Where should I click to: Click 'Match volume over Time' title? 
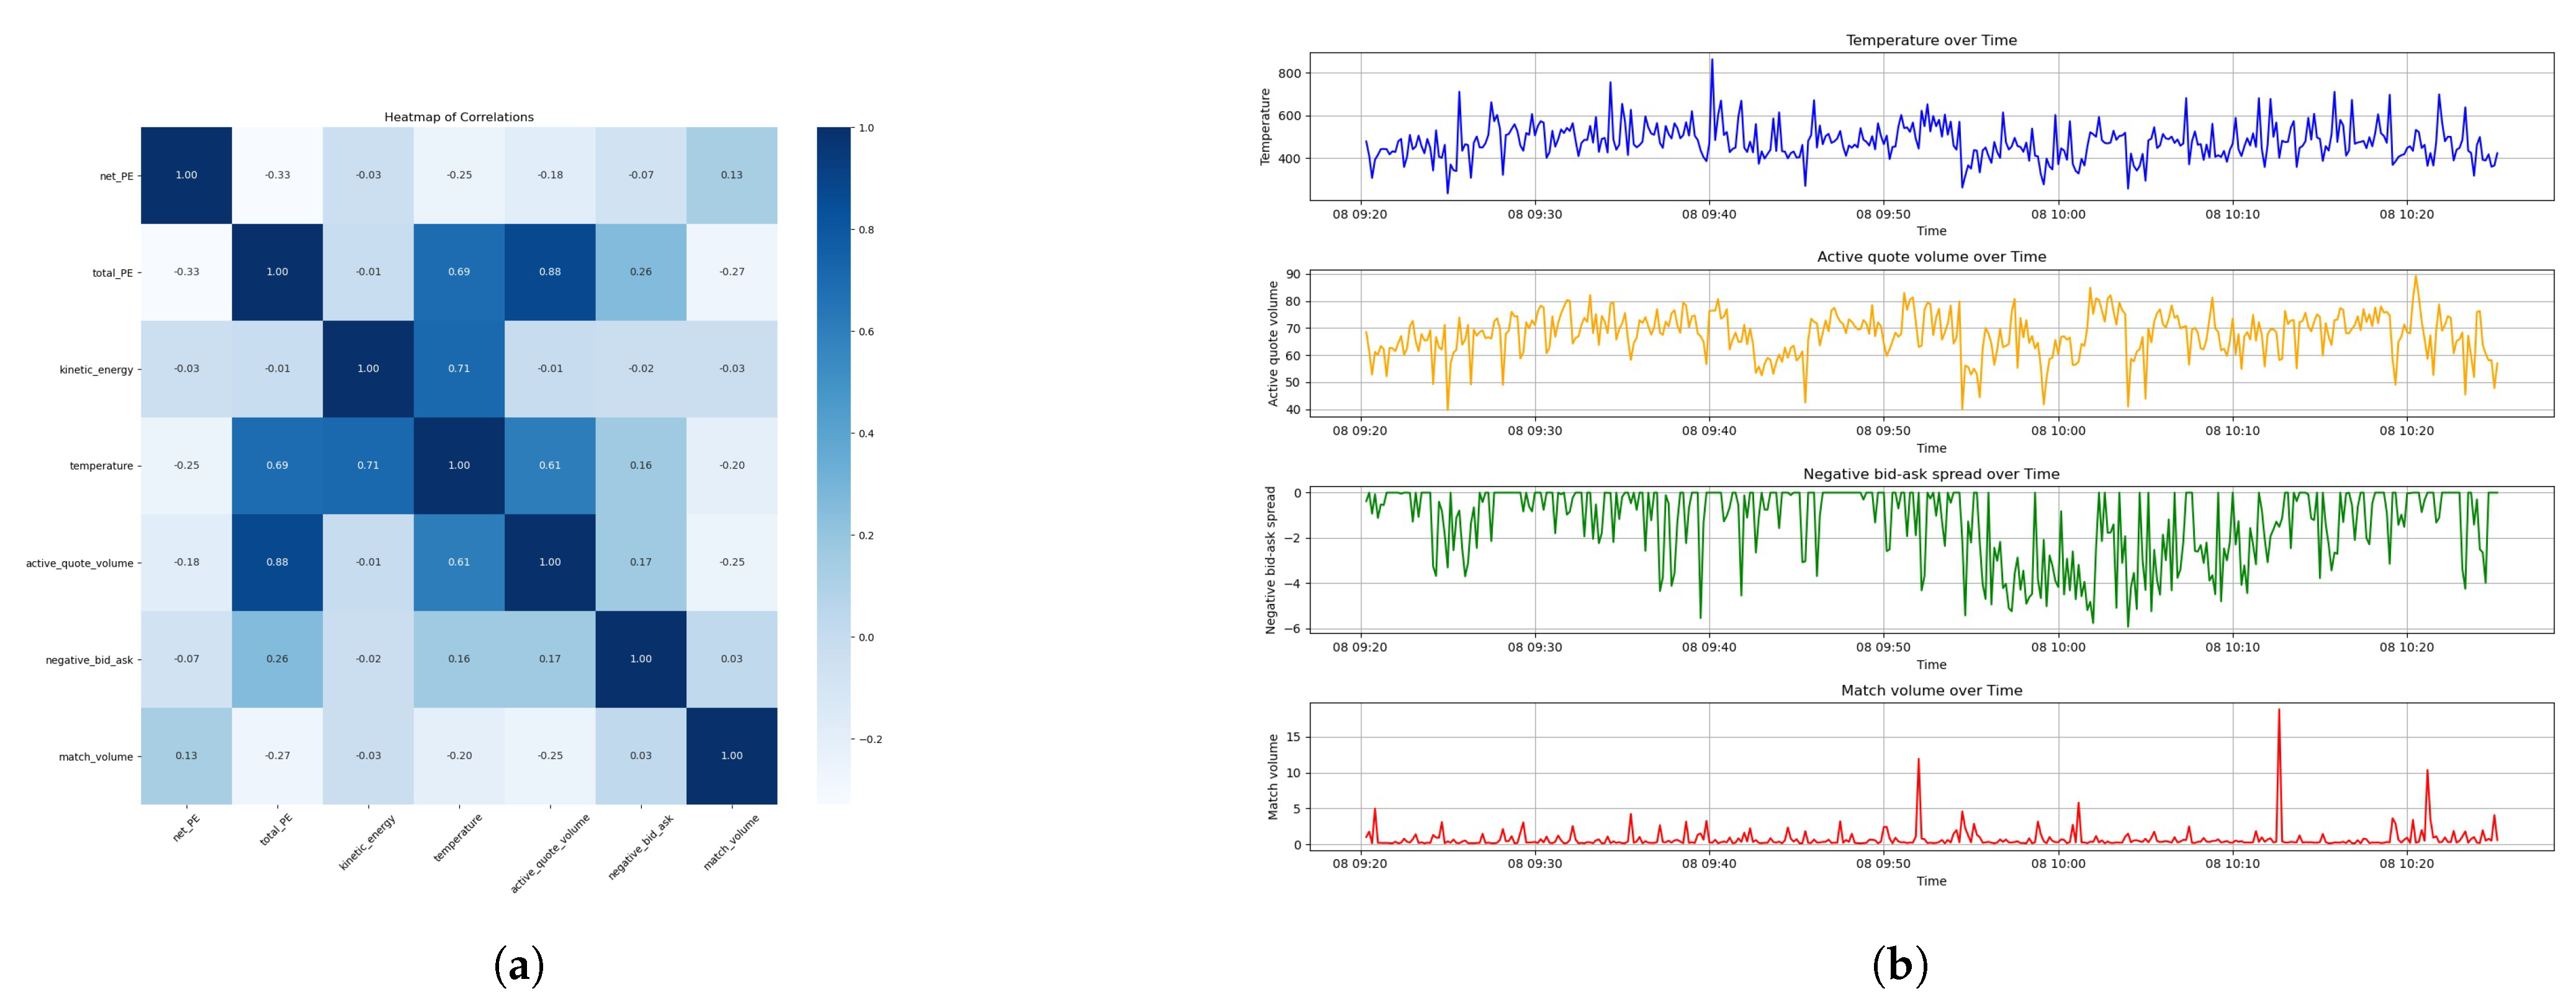pyautogui.click(x=1931, y=691)
